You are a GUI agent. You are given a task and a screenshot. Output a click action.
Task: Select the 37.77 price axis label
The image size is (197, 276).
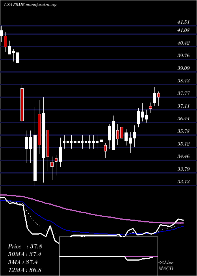(184, 93)
